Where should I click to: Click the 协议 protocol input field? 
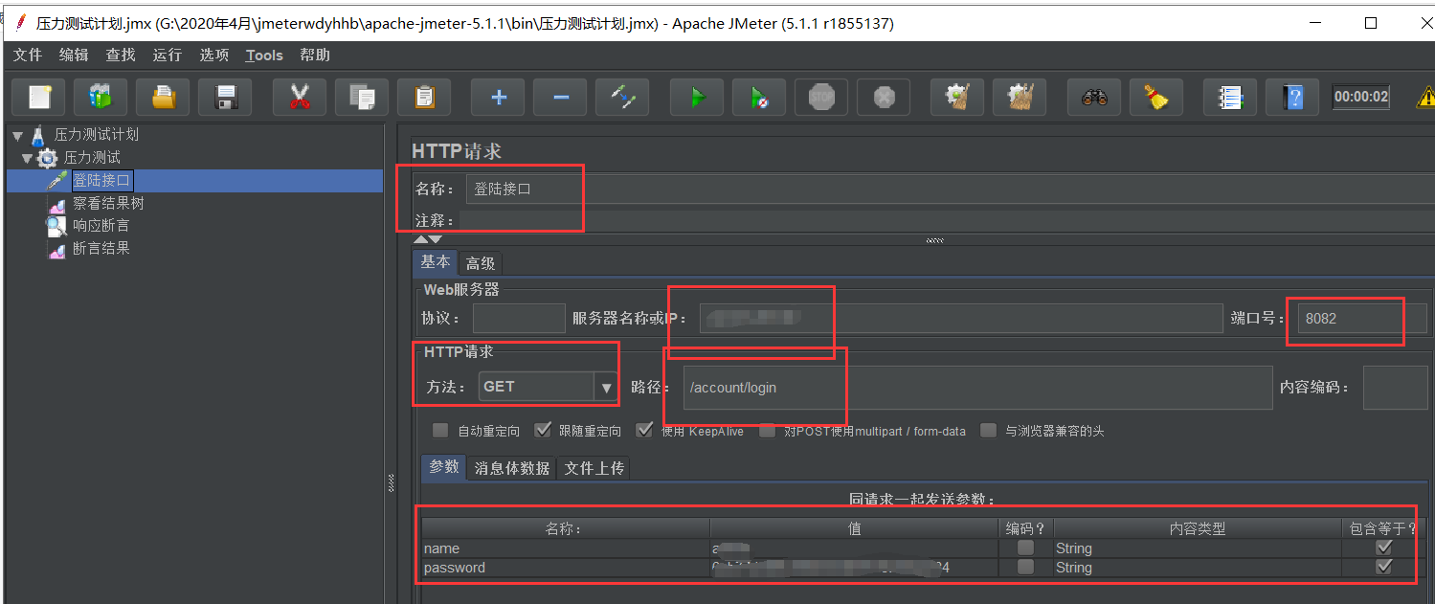point(519,319)
